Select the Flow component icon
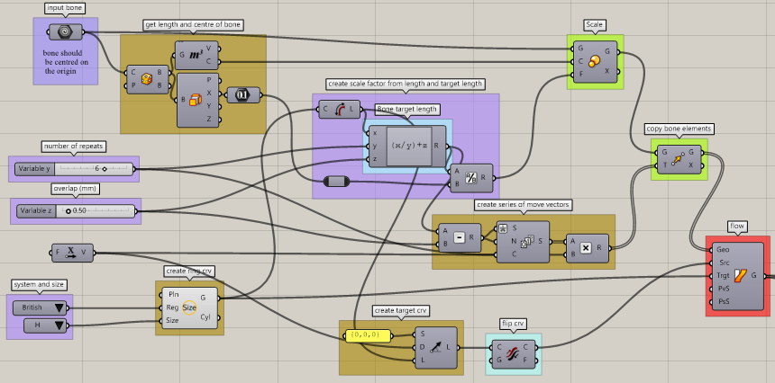Image resolution: width=775 pixels, height=383 pixels. [742, 276]
